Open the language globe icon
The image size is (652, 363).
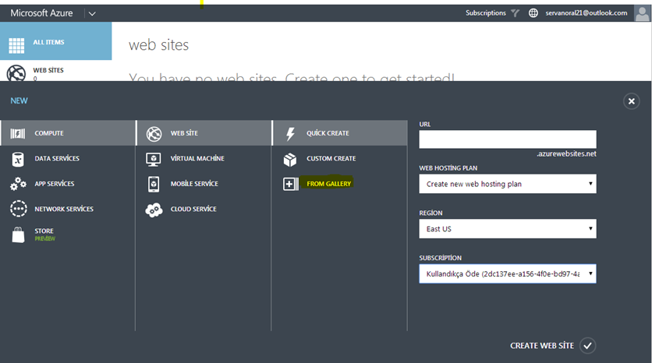pos(533,12)
